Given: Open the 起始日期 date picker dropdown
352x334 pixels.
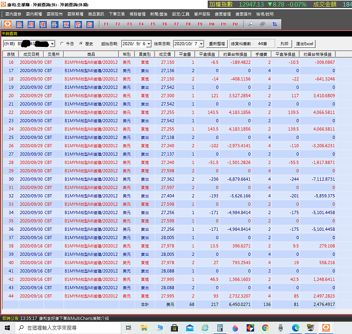Looking at the screenshot, I should tap(149, 44).
